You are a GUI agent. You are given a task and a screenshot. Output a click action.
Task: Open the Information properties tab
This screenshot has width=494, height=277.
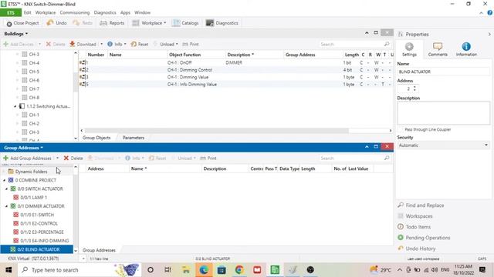click(x=466, y=49)
